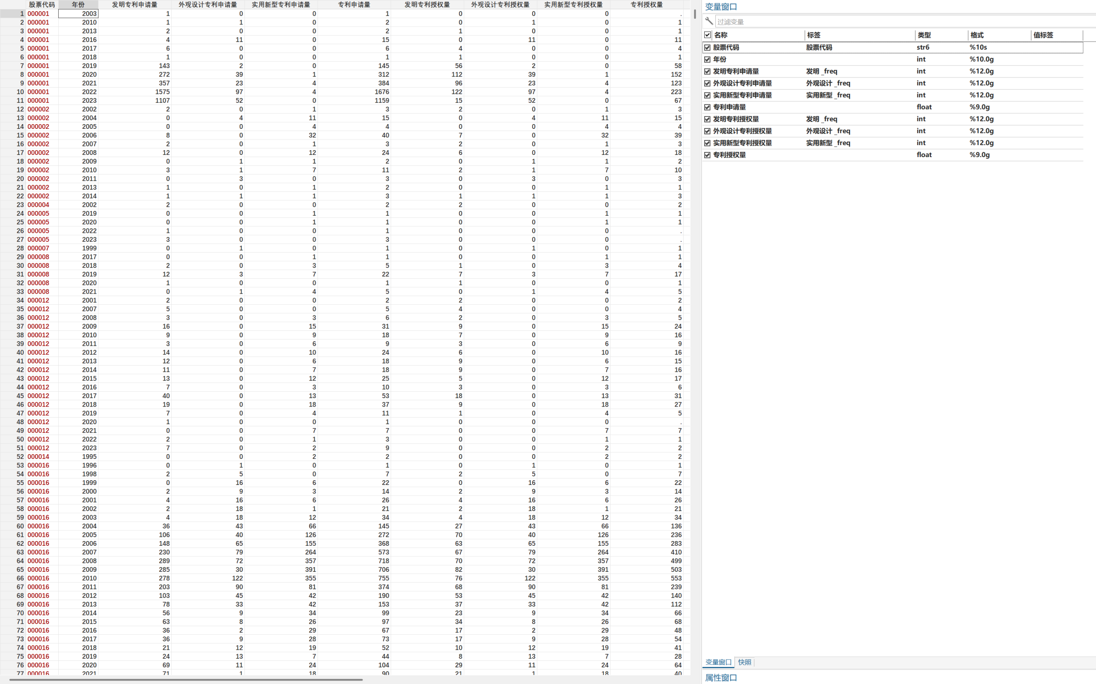The width and height of the screenshot is (1096, 684).
Task: Uncheck the 年份 variable checkbox
Action: pos(707,59)
